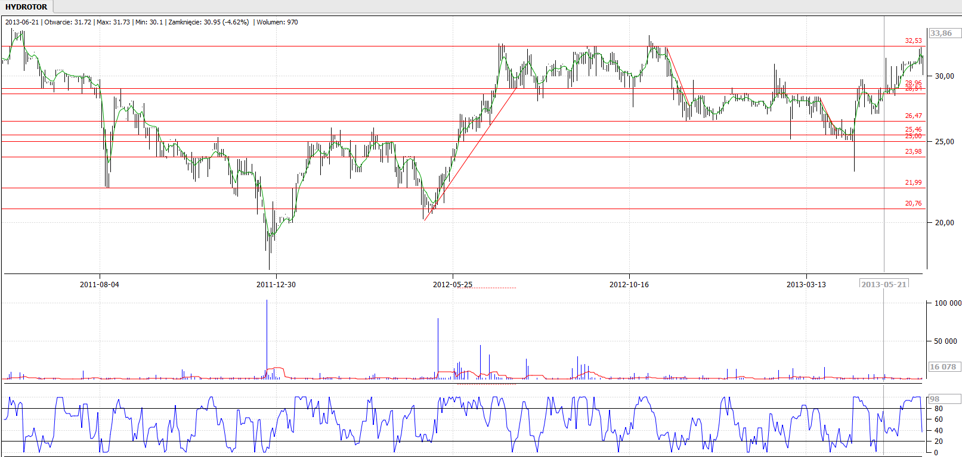This screenshot has height=457, width=962.
Task: Click the Max: 31.73 value
Action: [113, 22]
